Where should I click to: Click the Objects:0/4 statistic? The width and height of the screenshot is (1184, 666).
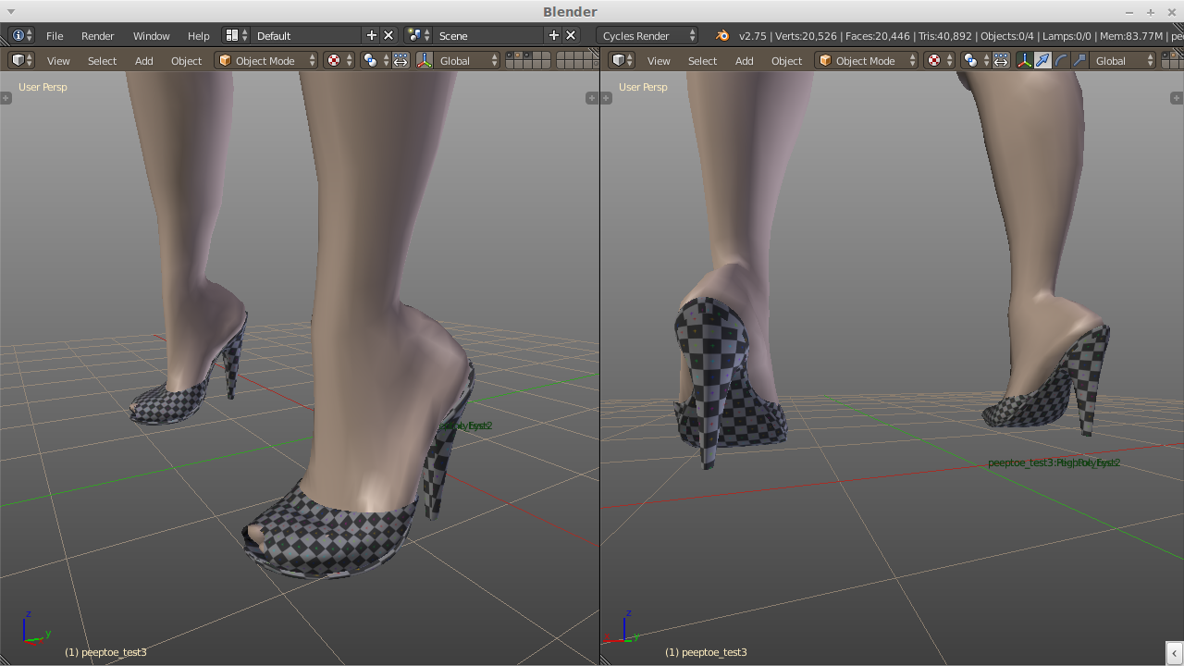(x=1007, y=35)
